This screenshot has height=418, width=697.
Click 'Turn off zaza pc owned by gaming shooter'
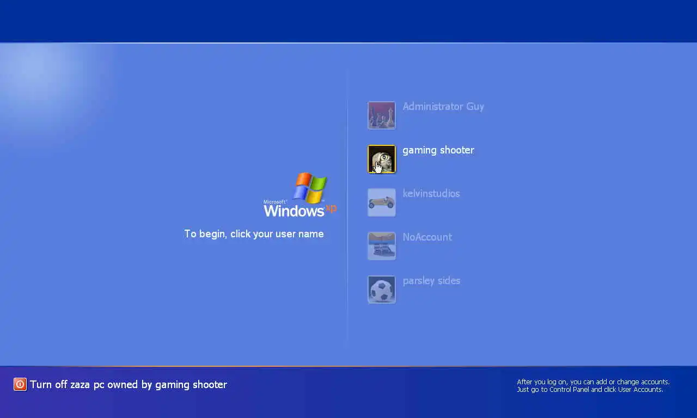click(129, 385)
